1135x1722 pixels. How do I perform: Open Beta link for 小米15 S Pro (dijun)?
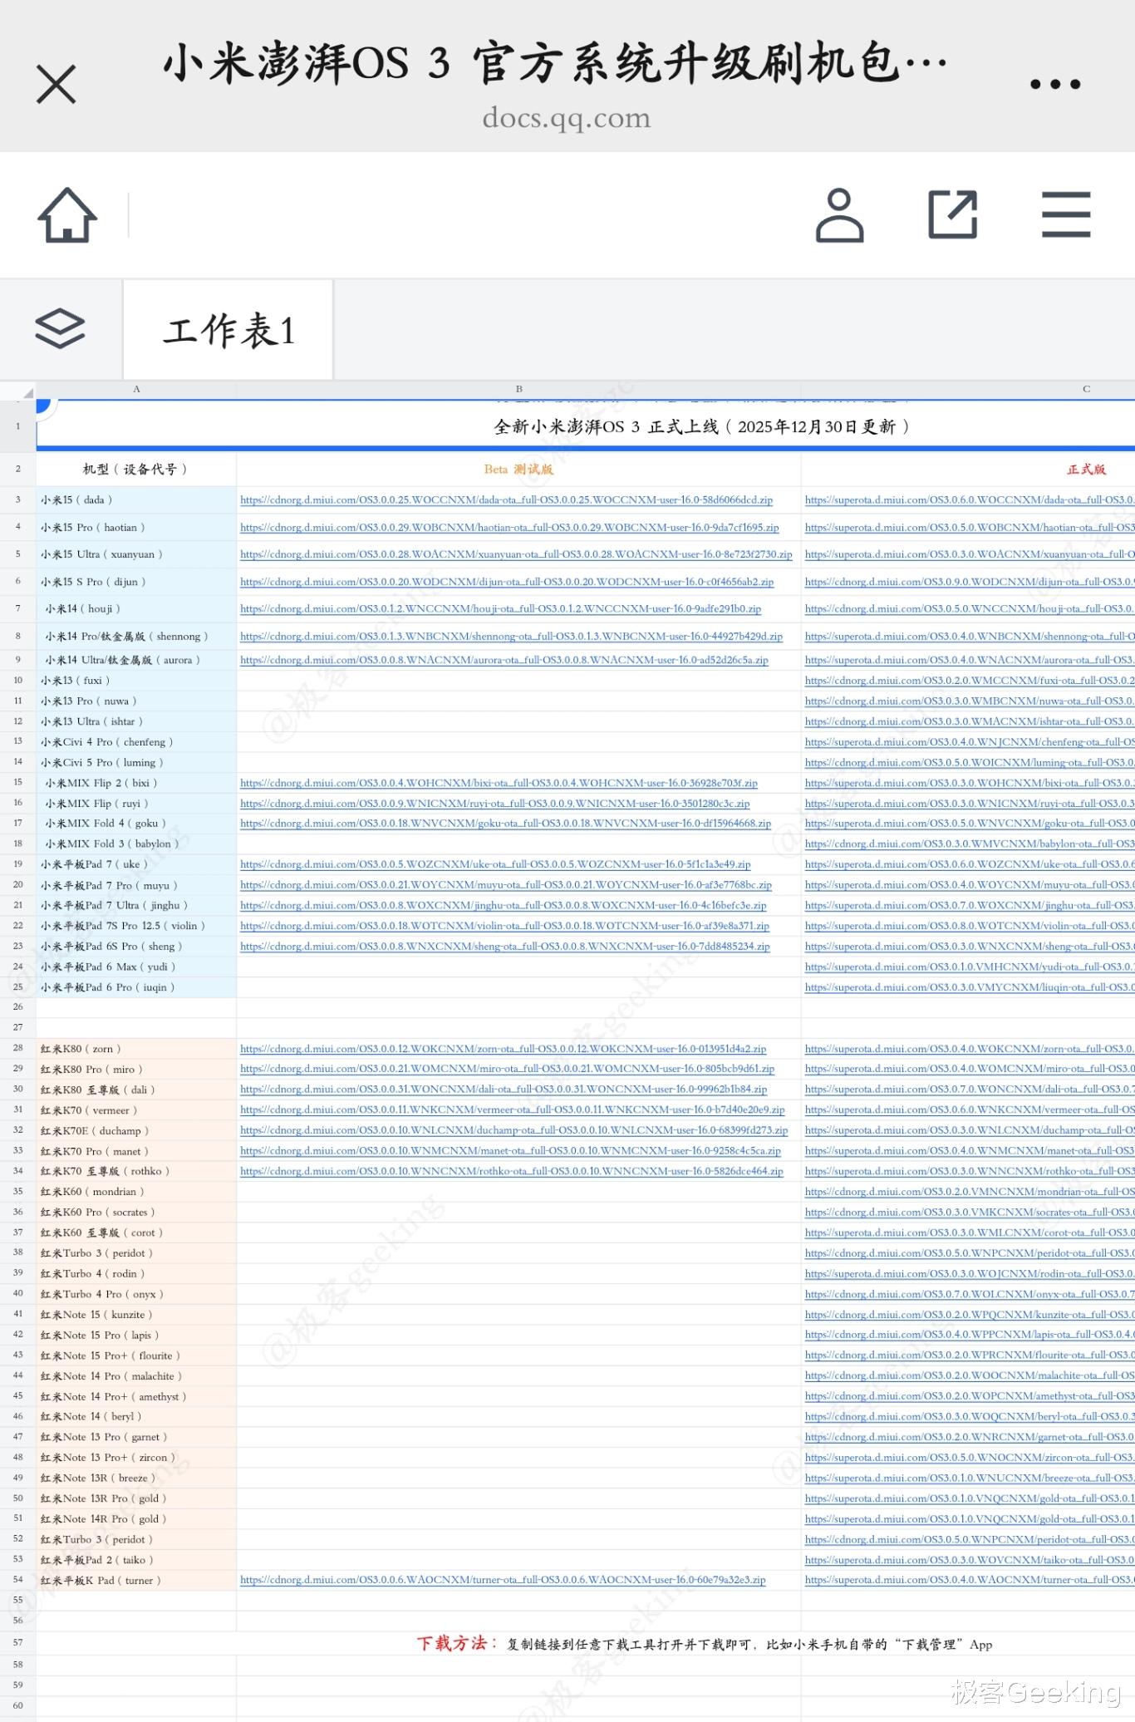click(x=507, y=582)
